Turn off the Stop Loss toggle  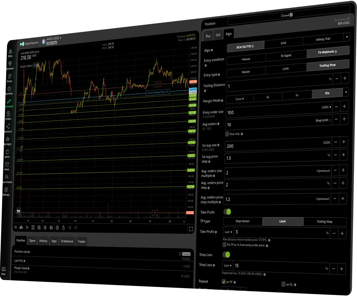[x=226, y=255]
